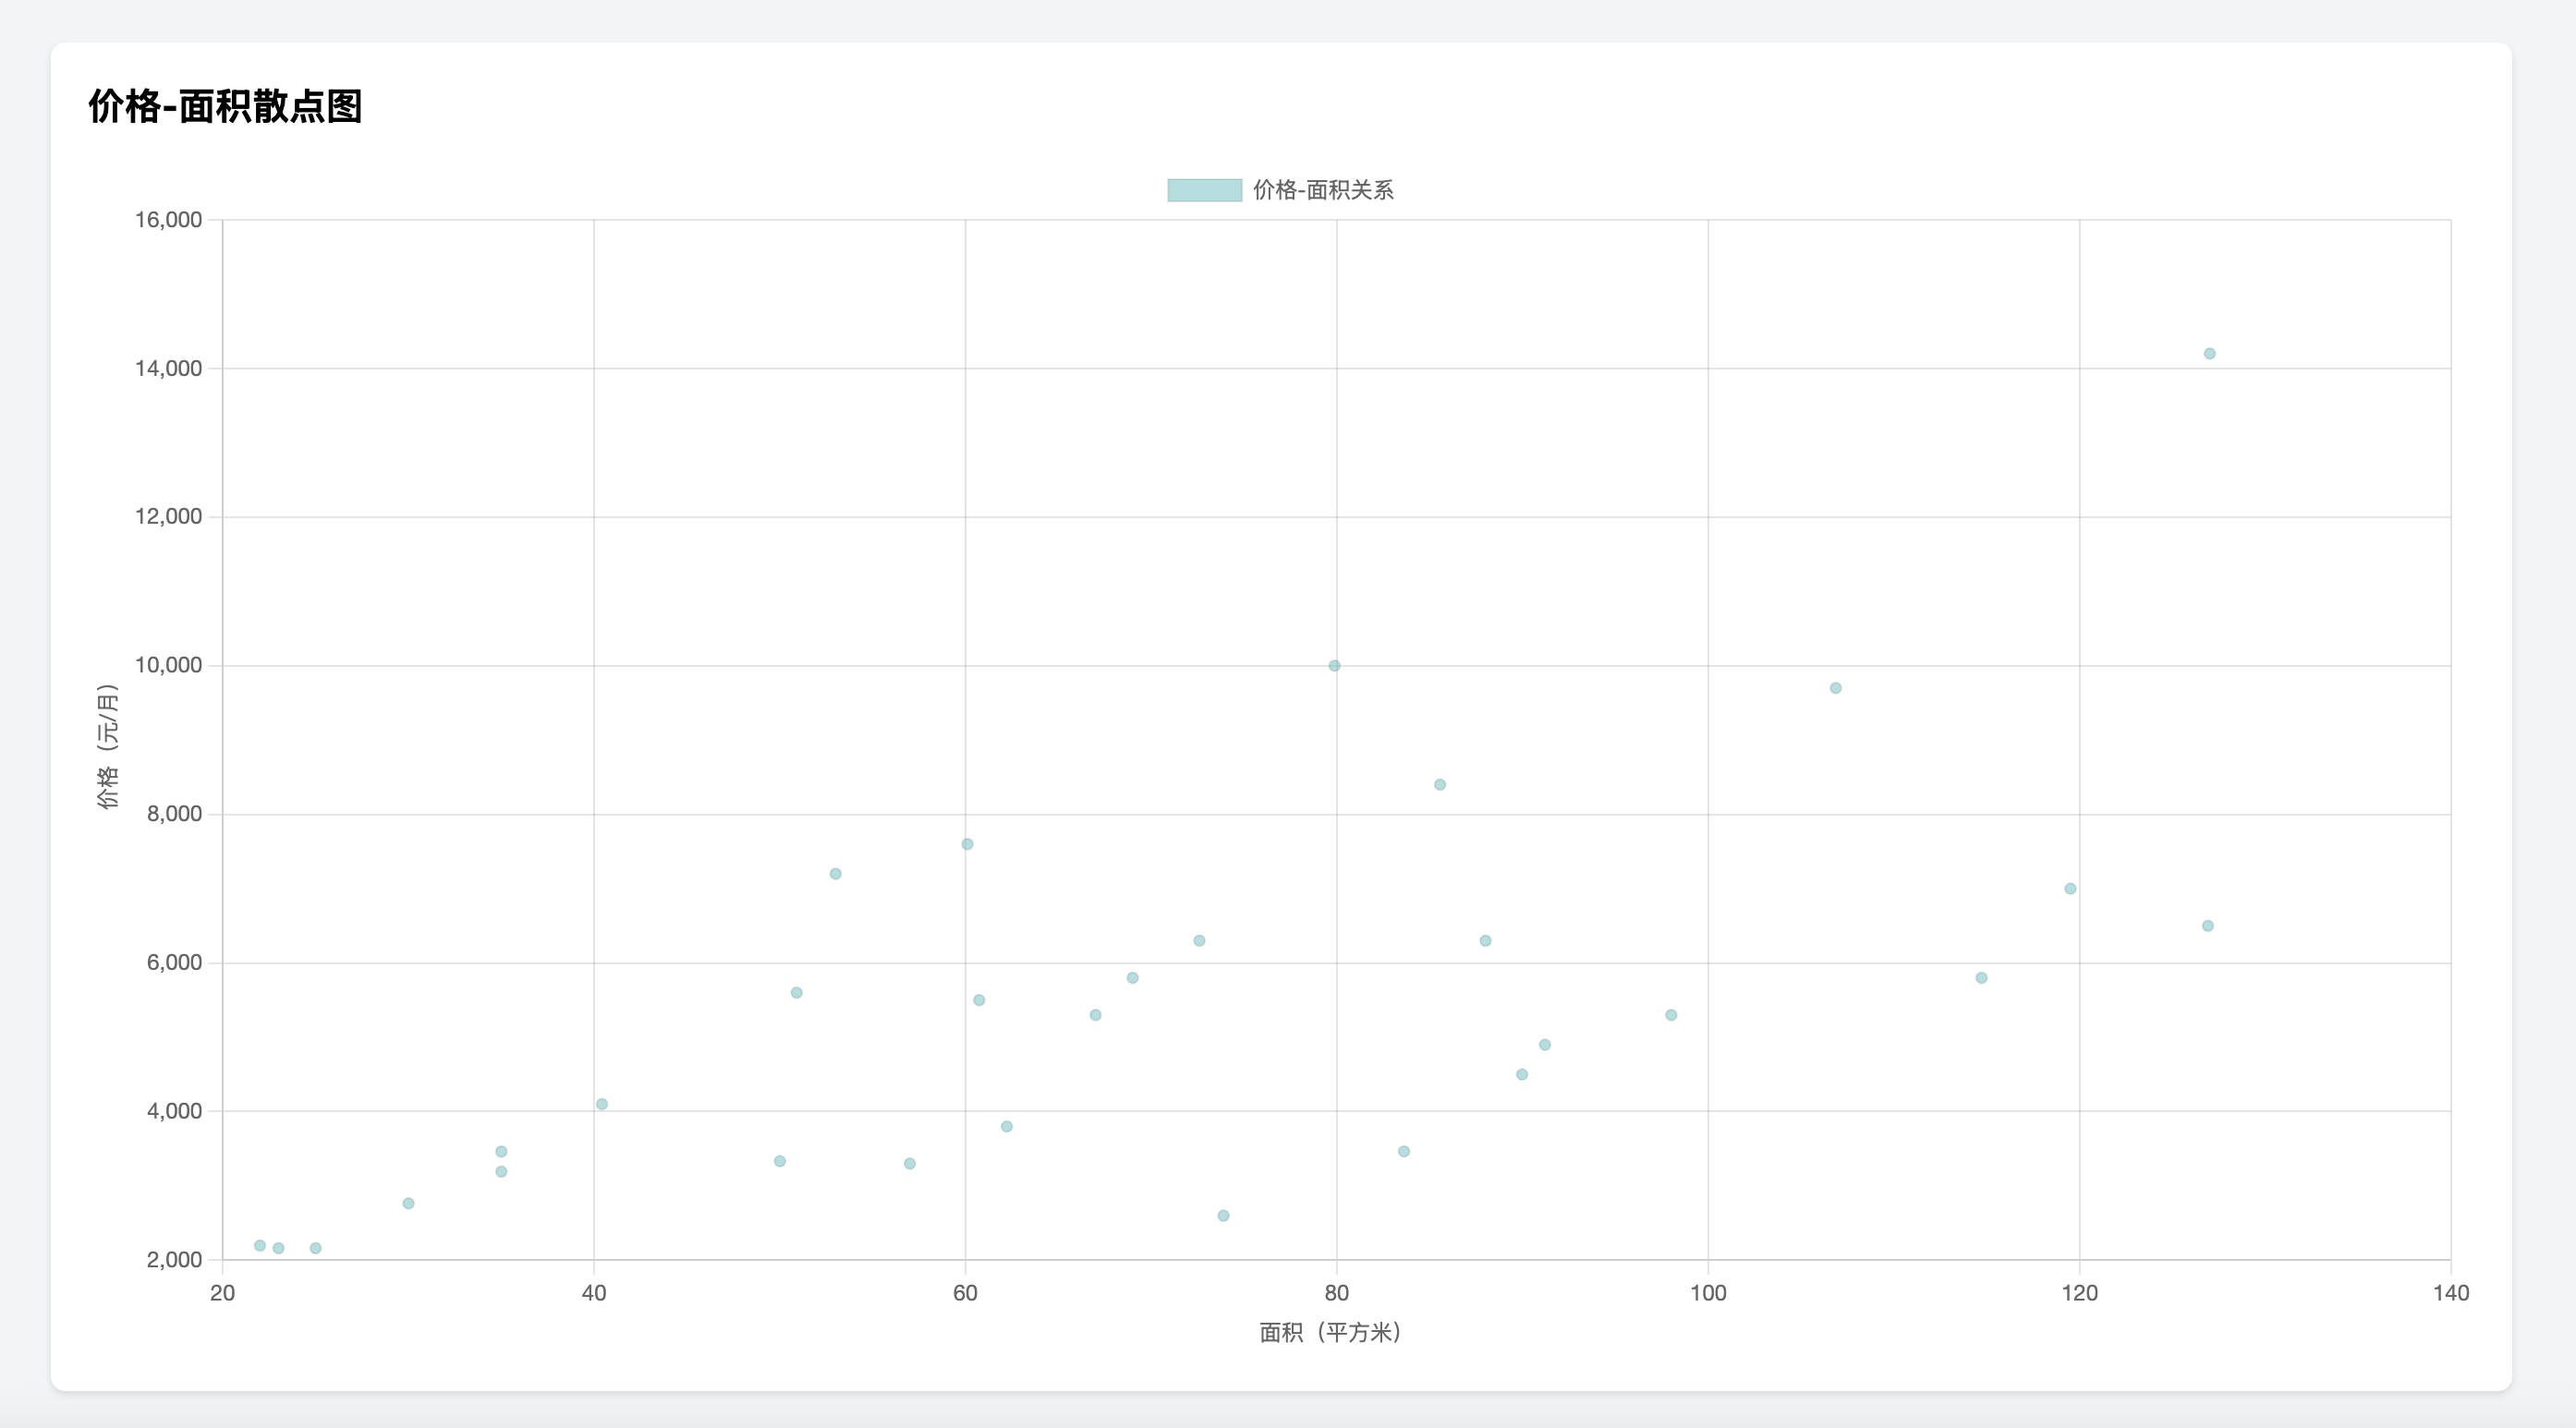The width and height of the screenshot is (2576, 1428).
Task: Select the data point near area 127, price 6,500
Action: pyautogui.click(x=2207, y=926)
